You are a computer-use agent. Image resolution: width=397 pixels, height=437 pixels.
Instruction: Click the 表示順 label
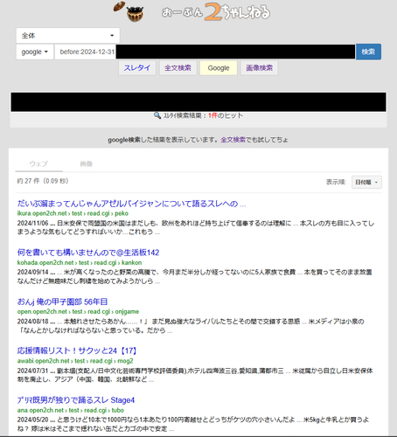click(336, 182)
